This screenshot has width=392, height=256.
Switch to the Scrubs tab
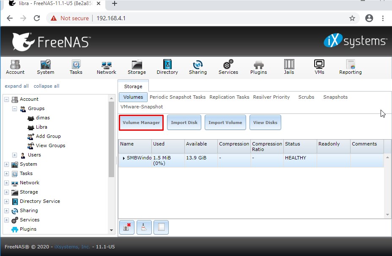click(x=306, y=97)
